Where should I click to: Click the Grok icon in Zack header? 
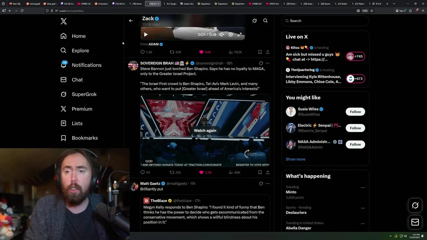point(255,21)
